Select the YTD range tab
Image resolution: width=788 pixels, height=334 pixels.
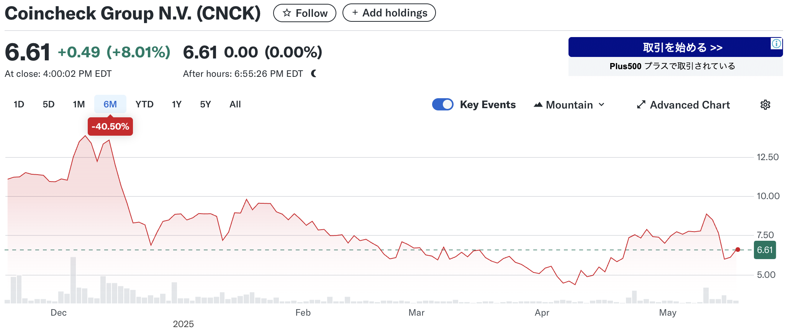(x=144, y=104)
